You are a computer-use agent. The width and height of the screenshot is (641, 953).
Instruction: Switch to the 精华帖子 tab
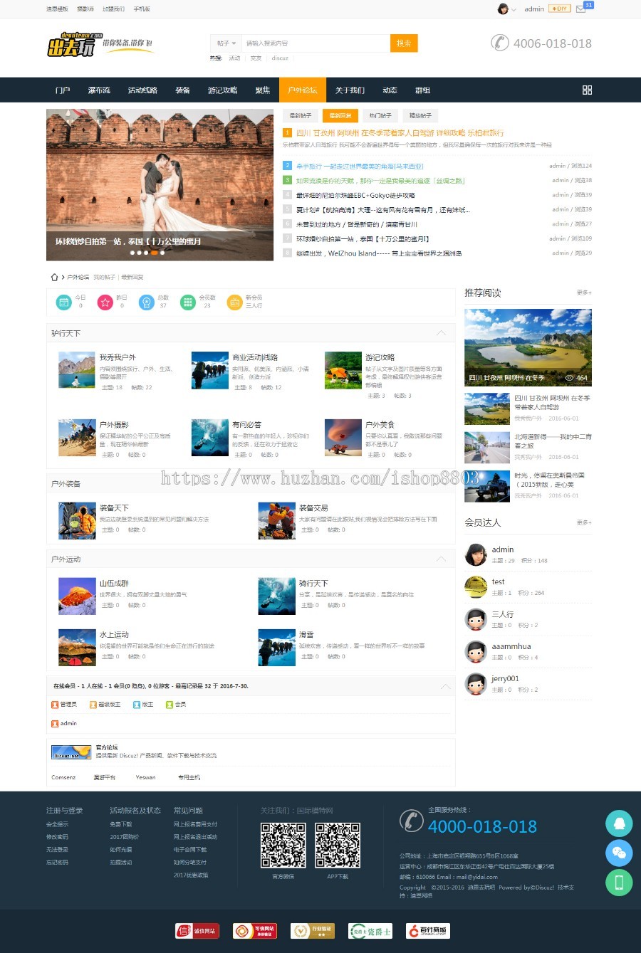pos(420,115)
